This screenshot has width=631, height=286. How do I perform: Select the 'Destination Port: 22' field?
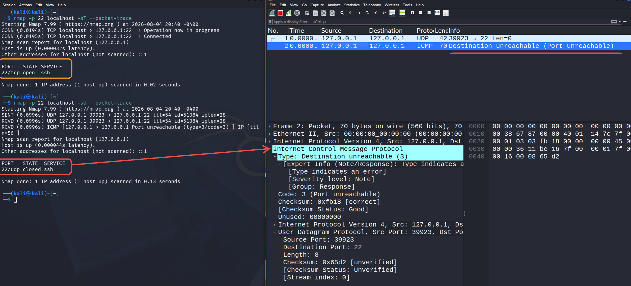322,247
